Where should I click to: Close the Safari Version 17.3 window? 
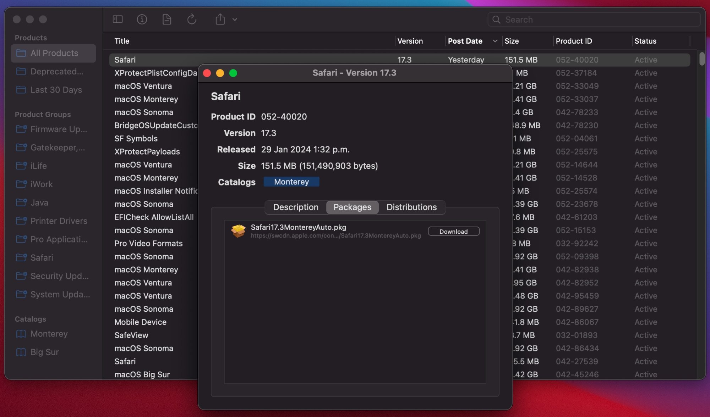(207, 73)
